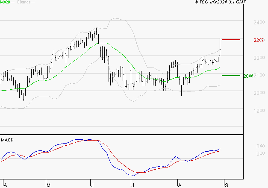Click the M month label on time axis
The height and width of the screenshot is (188, 268).
coord(48,185)
